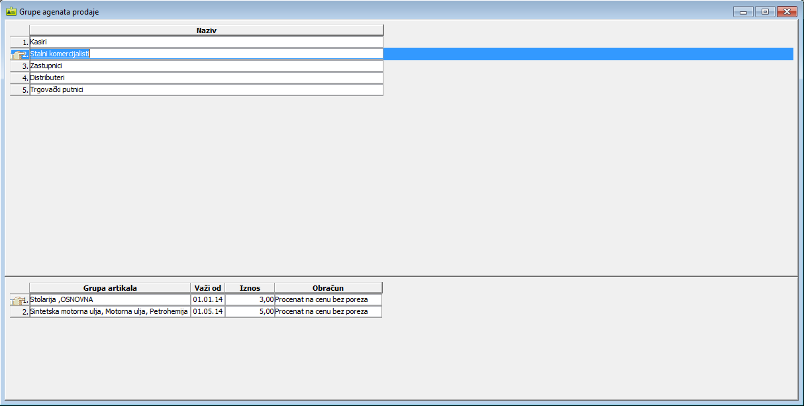
Task: Click the Naziv column header
Action: [206, 30]
